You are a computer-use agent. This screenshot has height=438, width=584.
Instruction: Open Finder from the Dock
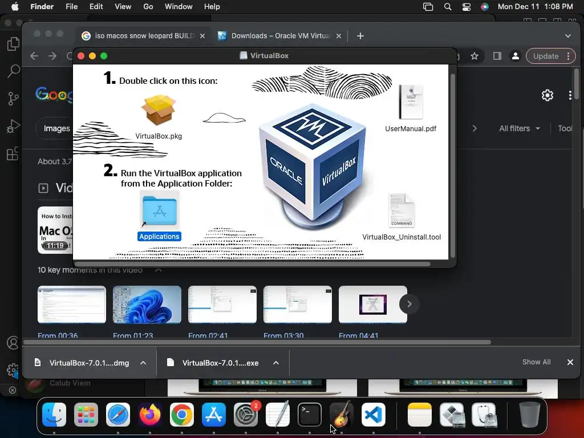54,415
